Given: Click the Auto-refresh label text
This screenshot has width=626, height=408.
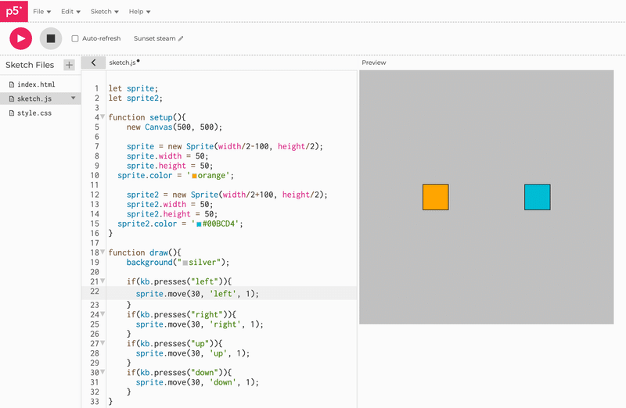Looking at the screenshot, I should click(x=102, y=38).
